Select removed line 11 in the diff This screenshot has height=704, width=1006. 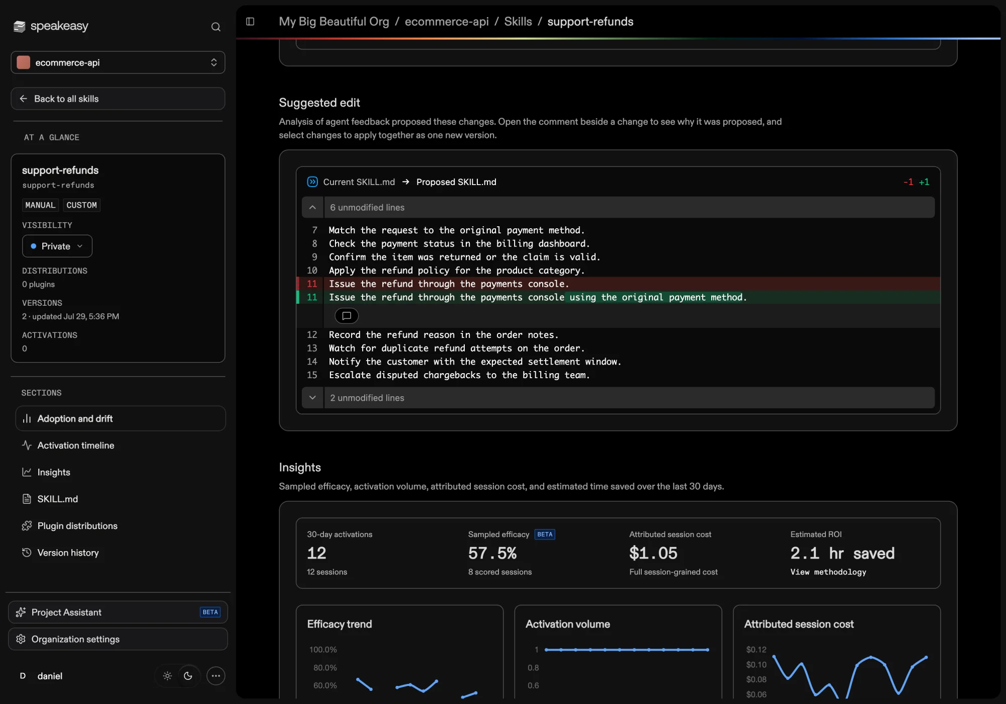click(618, 284)
